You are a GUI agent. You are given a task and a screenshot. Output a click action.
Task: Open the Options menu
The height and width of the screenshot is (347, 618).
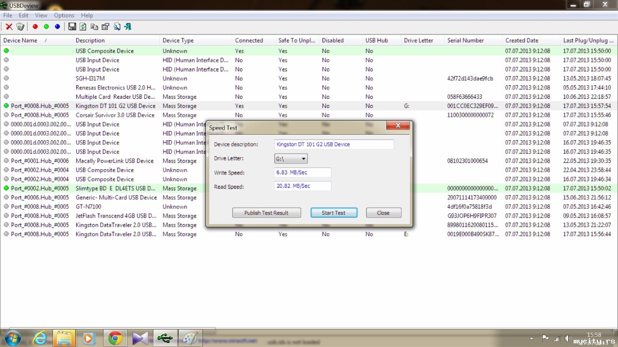pyautogui.click(x=64, y=15)
